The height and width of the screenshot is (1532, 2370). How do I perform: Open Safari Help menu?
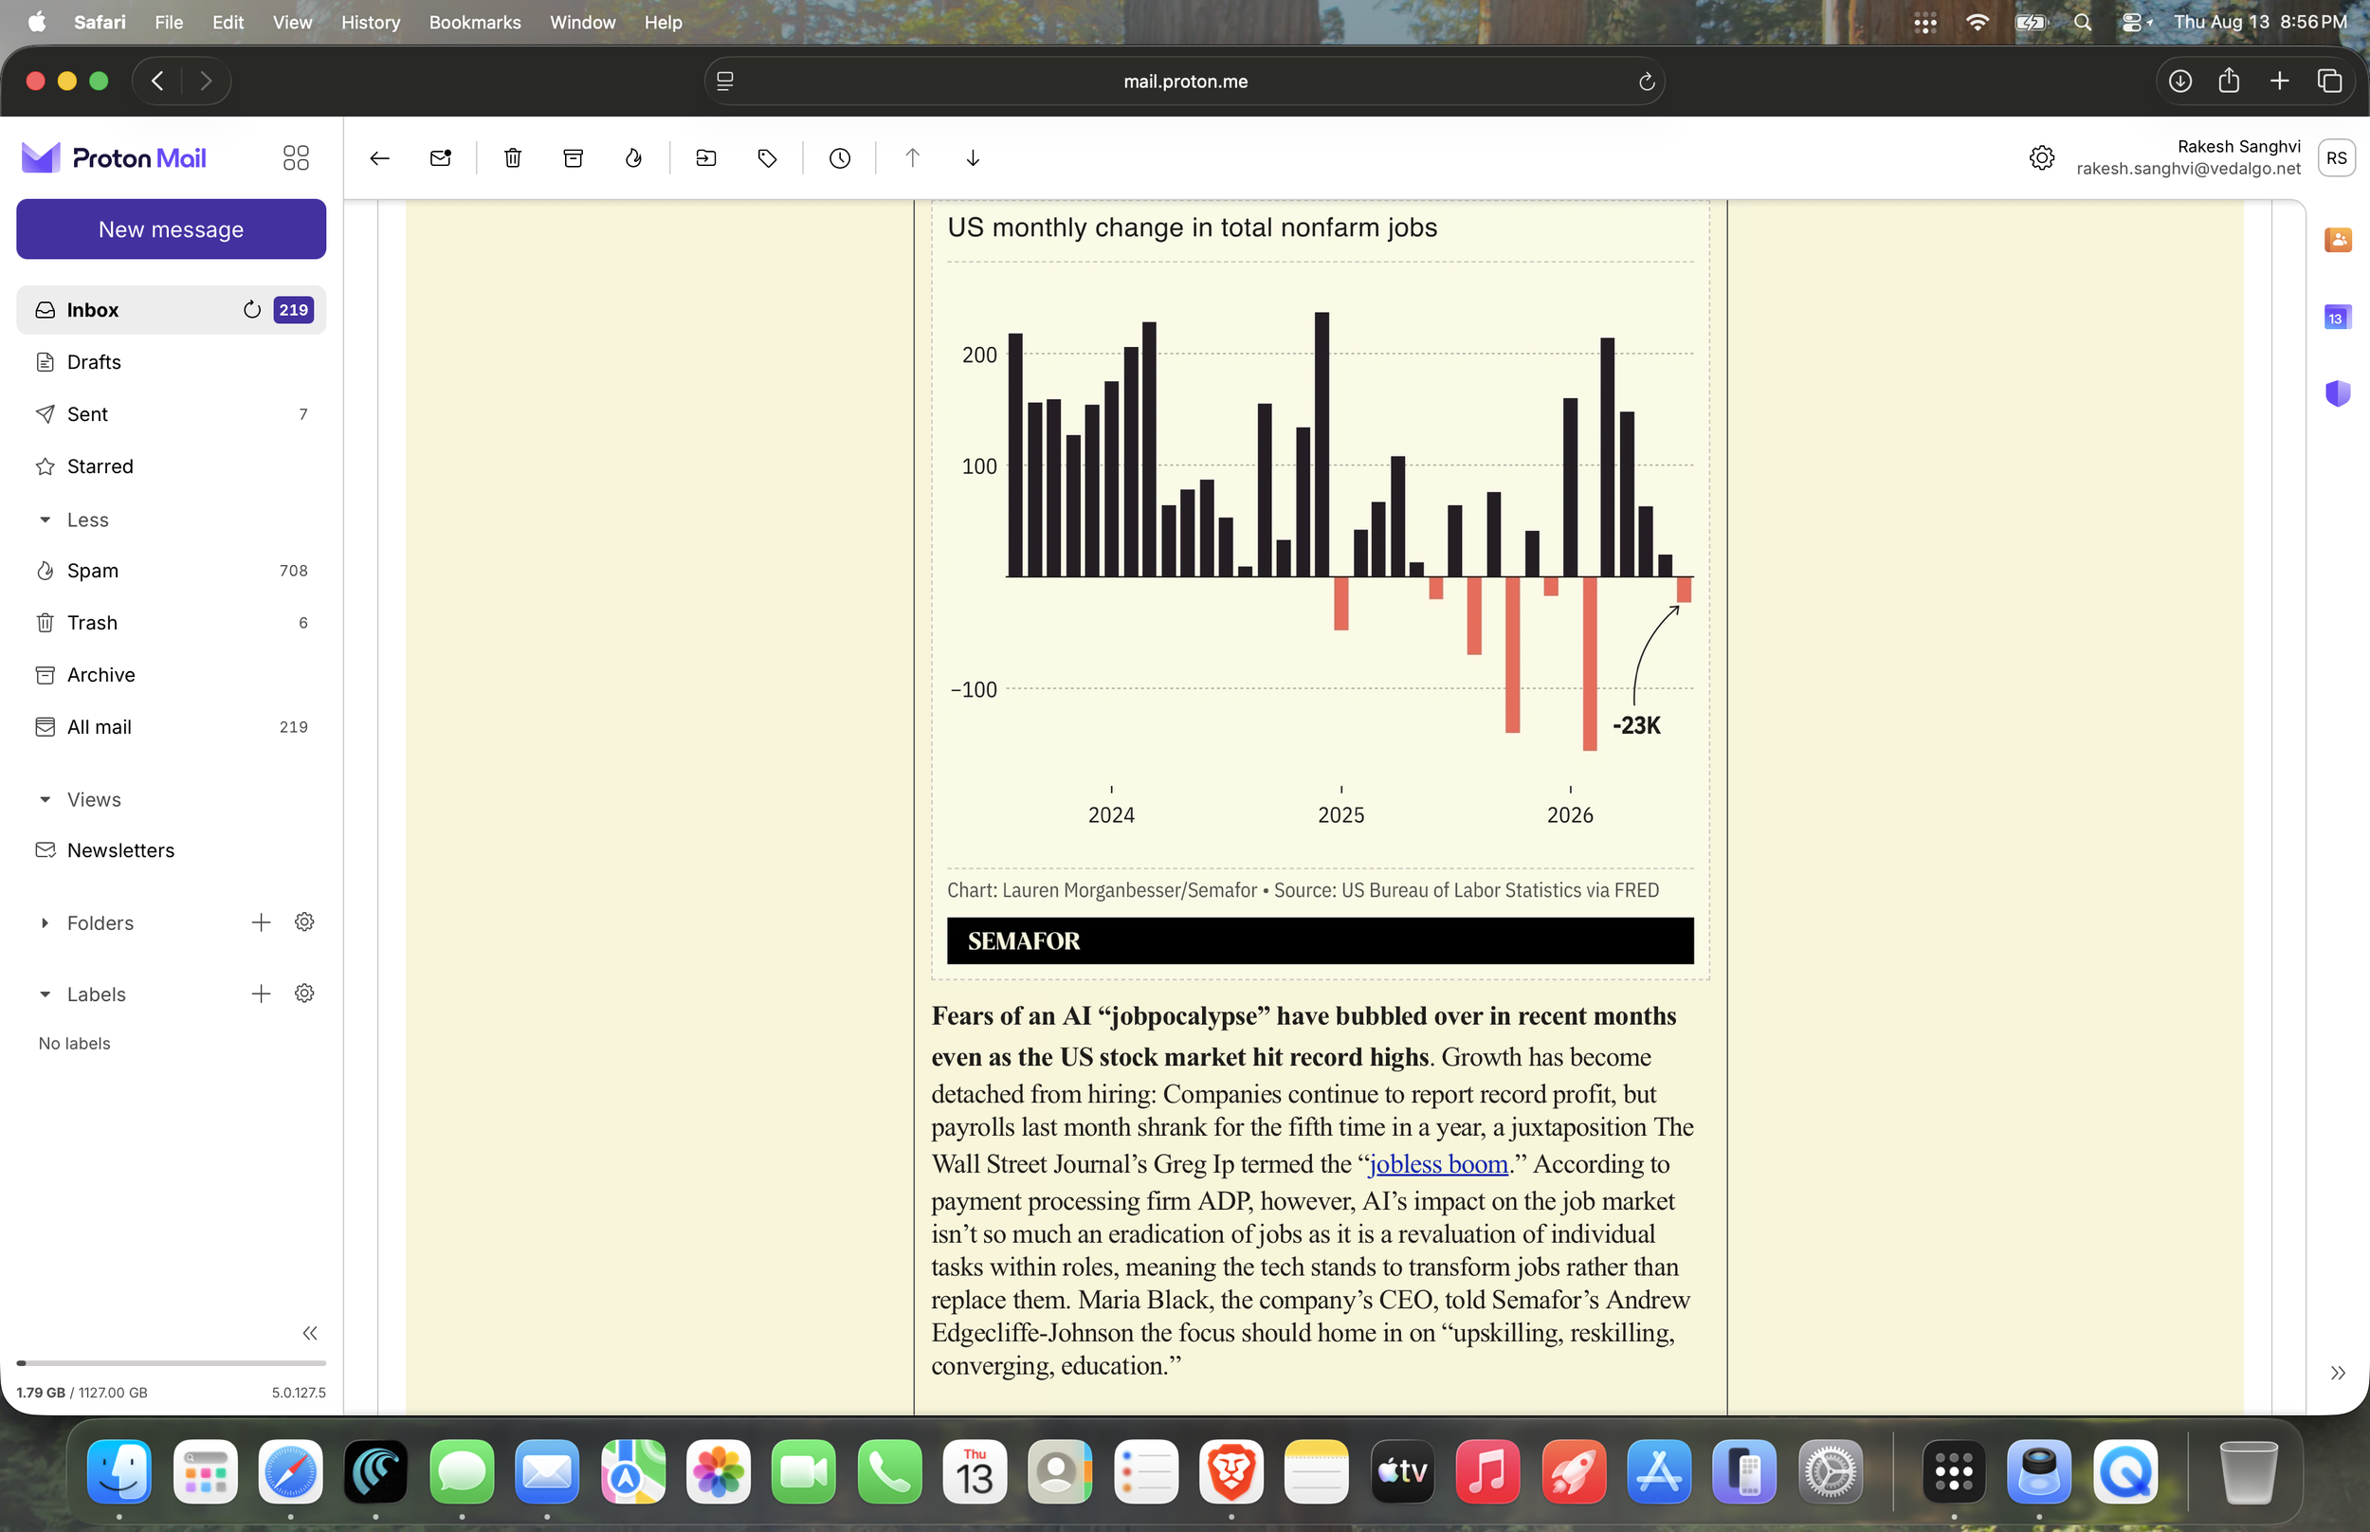[x=663, y=22]
